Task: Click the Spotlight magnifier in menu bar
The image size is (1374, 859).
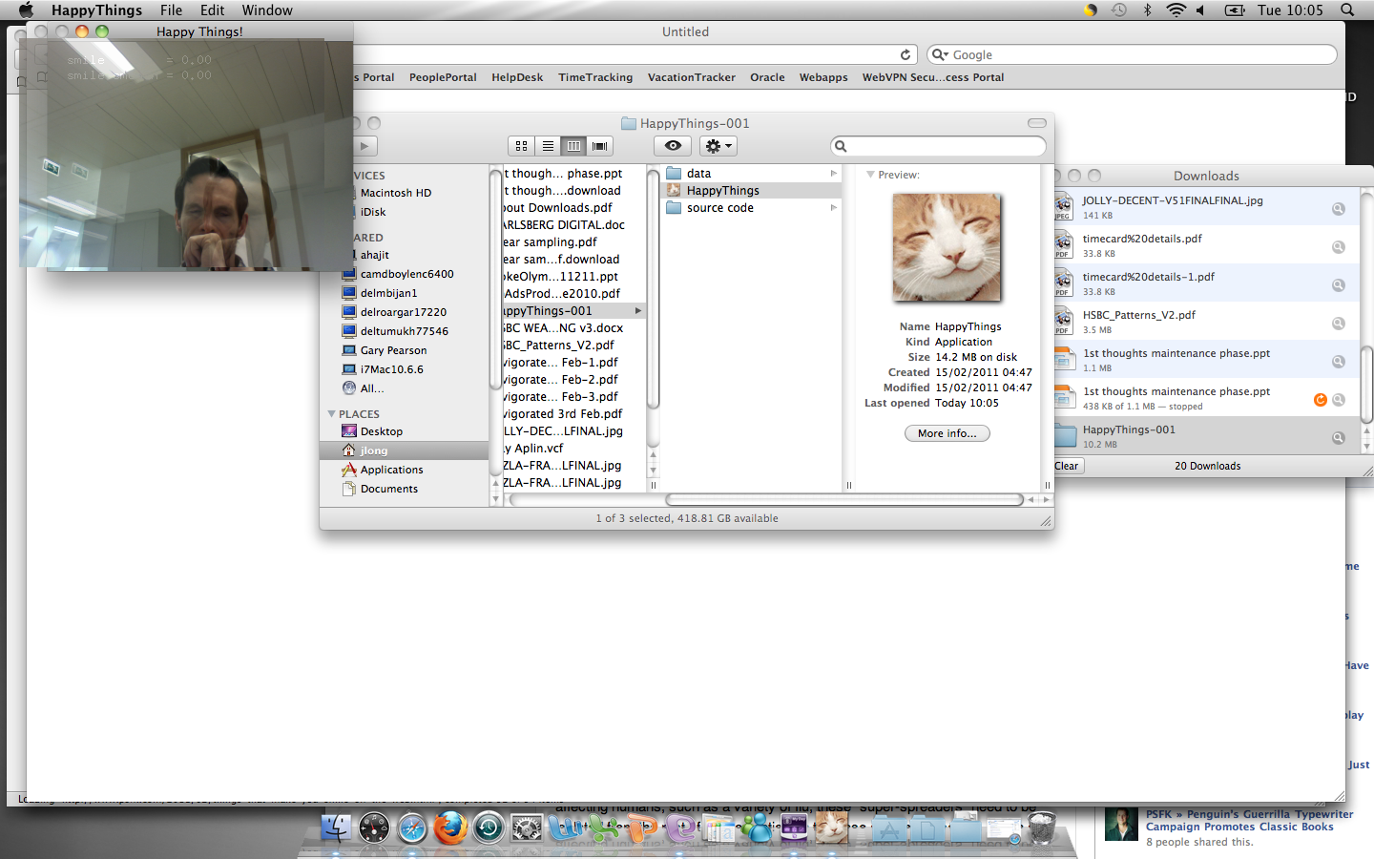Action: pyautogui.click(x=1347, y=10)
